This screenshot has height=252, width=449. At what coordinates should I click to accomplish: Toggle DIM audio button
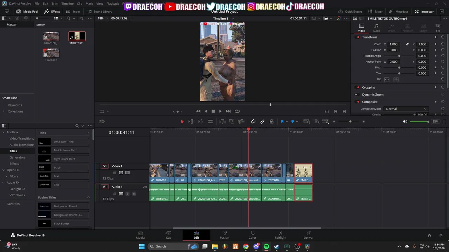click(435, 121)
